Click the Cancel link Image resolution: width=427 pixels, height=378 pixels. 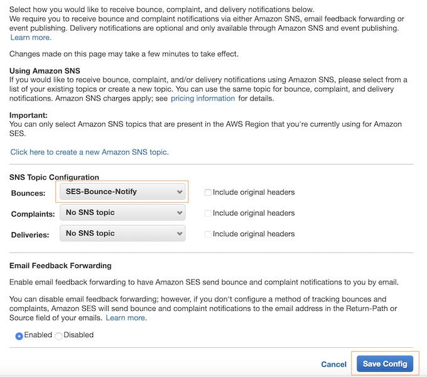(333, 364)
